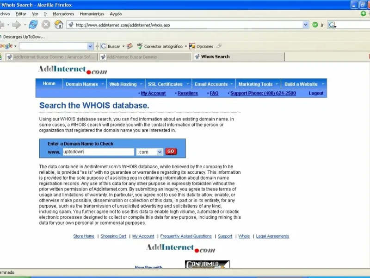Open the Ayuda menu
This screenshot has width=370, height=278.
[116, 14]
